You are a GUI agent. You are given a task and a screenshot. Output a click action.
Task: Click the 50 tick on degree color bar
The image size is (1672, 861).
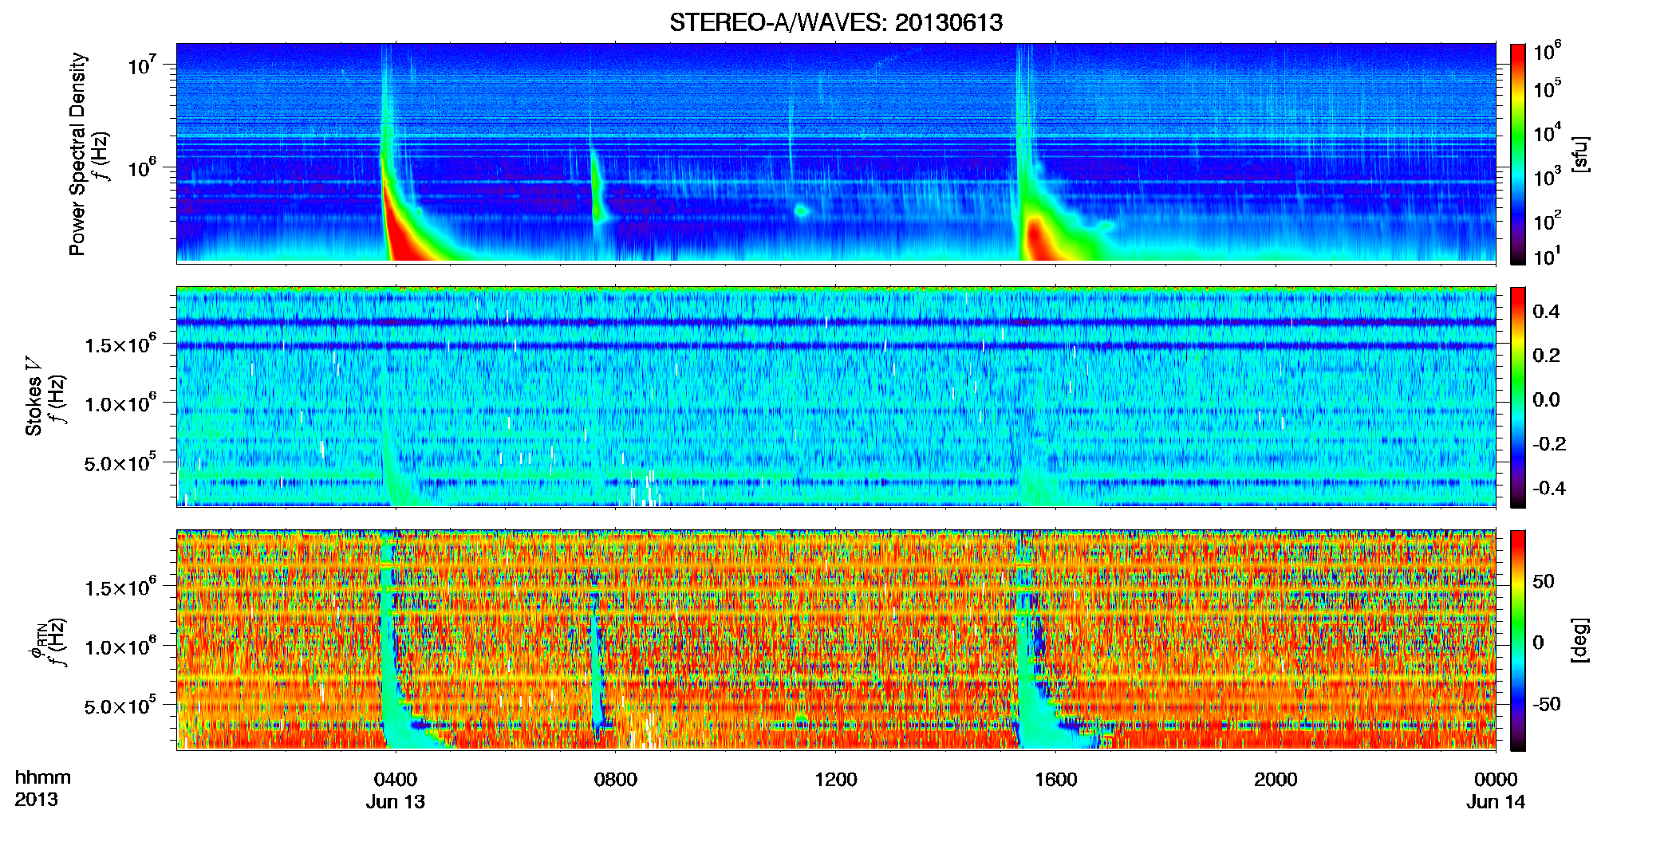pos(1544,581)
